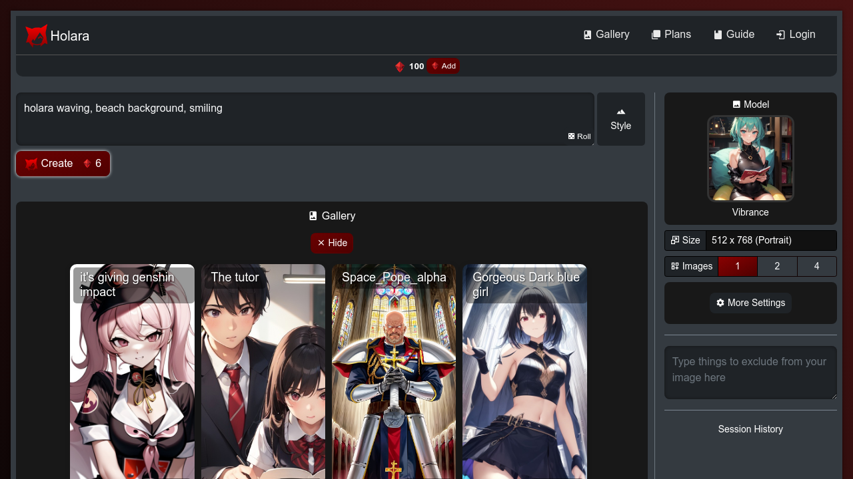Select the Vibrance model thumbnail
This screenshot has height=479, width=853.
pos(750,158)
